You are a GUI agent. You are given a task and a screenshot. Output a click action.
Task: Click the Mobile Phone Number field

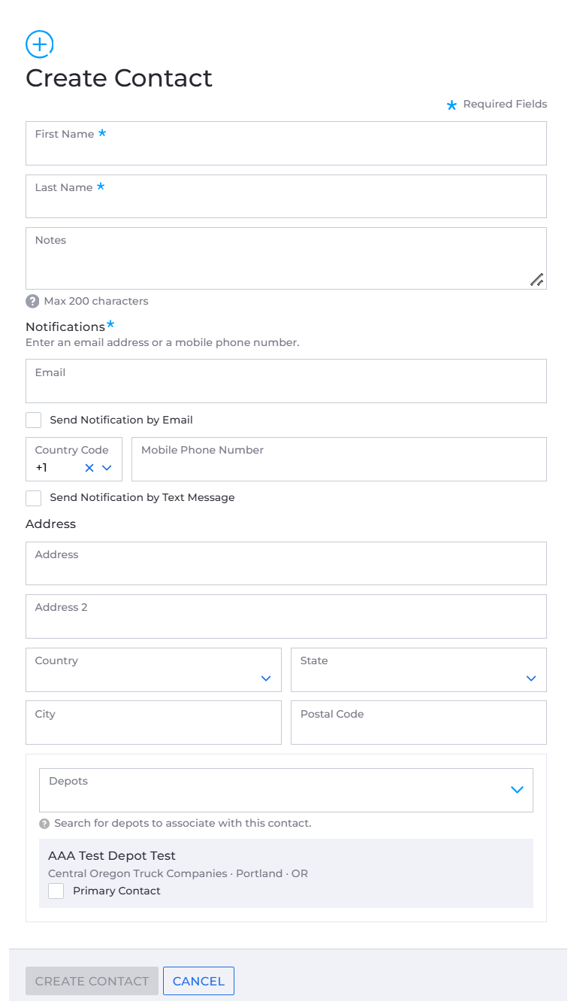339,459
